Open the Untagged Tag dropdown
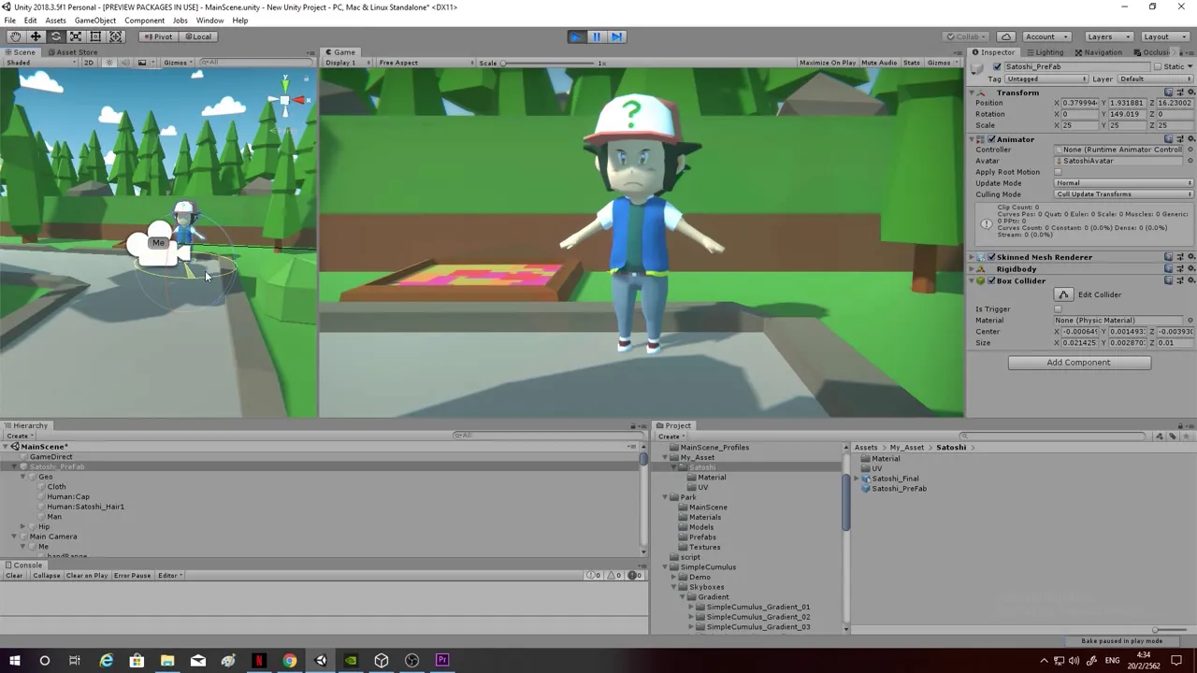1197x673 pixels. click(1046, 79)
